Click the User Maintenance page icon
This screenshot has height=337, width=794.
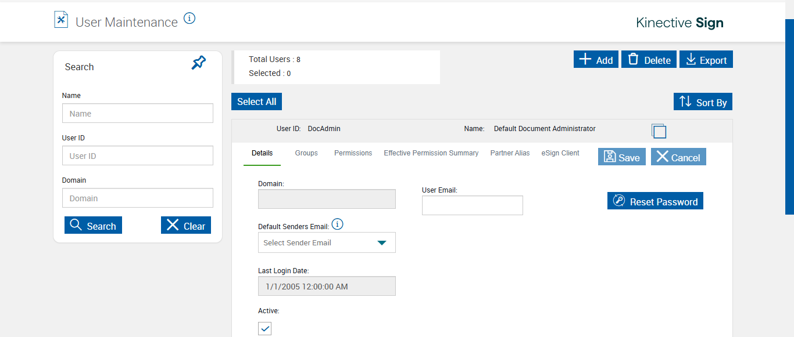tap(61, 20)
